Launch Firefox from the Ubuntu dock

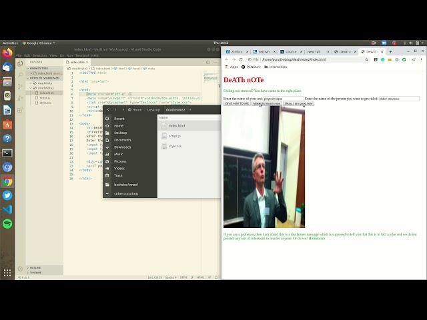click(x=7, y=53)
